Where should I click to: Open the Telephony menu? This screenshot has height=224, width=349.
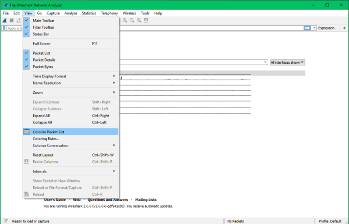[x=109, y=13]
